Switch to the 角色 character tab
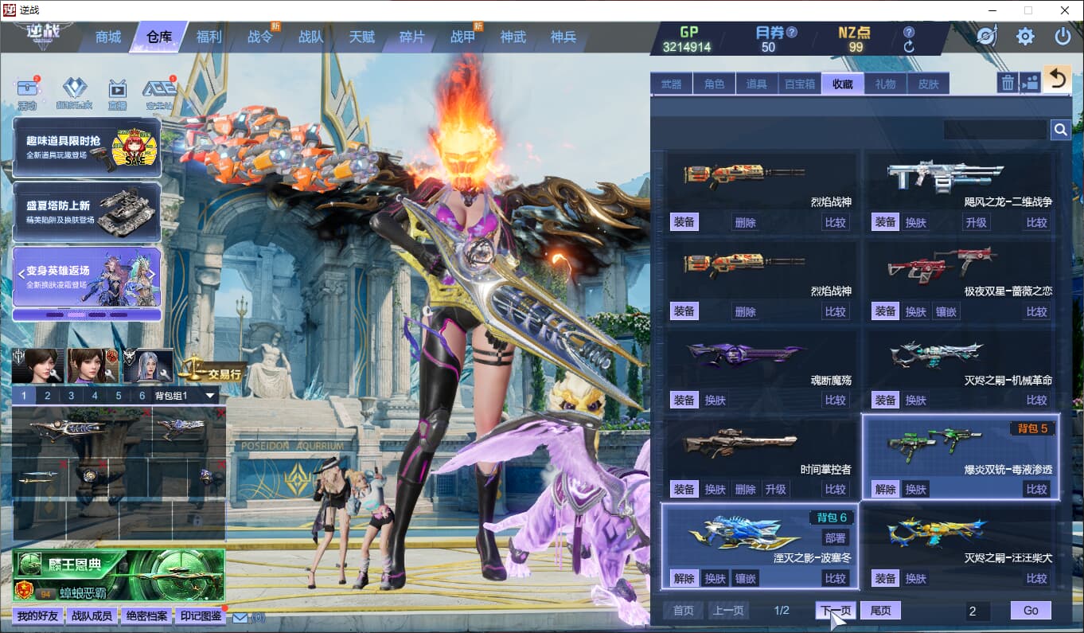1084x633 pixels. pos(714,84)
